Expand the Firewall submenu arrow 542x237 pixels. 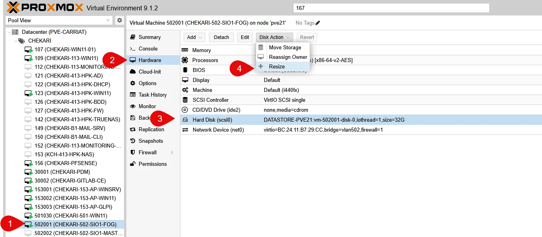pyautogui.click(x=172, y=152)
